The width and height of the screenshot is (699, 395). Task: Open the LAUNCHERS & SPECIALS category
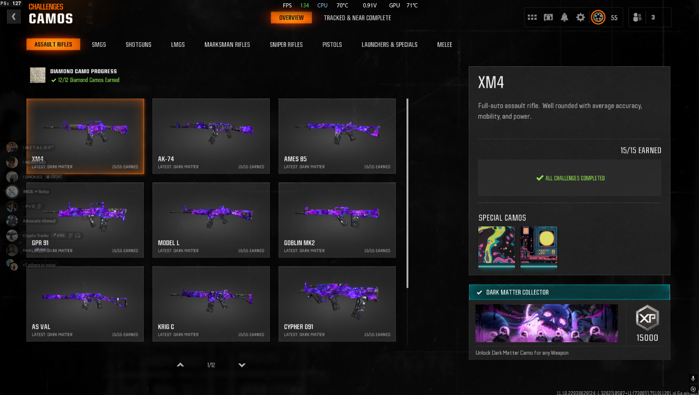pos(389,45)
